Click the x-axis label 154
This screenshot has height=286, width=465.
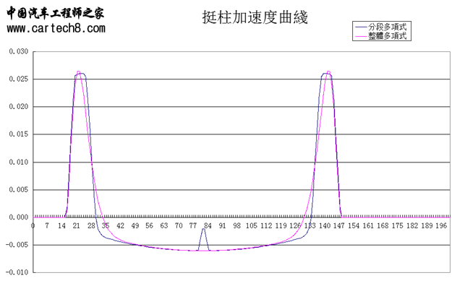(354, 226)
